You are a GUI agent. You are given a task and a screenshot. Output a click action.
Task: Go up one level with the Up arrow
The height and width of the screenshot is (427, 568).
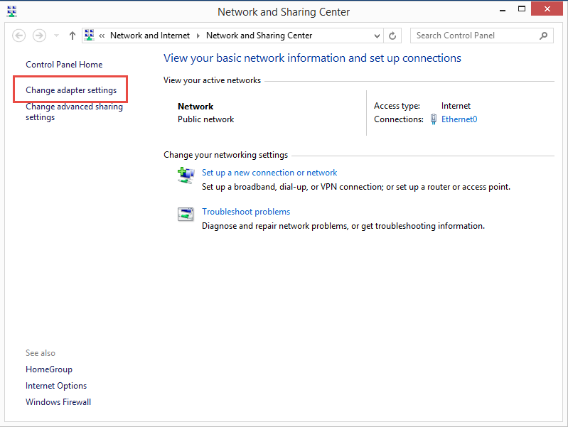(73, 36)
